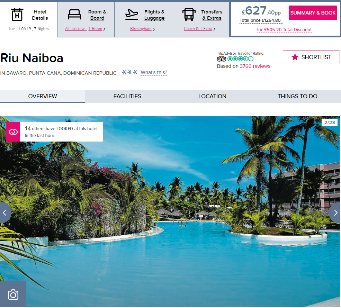The width and height of the screenshot is (341, 308).
Task: Go to the previous gallery photo
Action: tap(5, 212)
